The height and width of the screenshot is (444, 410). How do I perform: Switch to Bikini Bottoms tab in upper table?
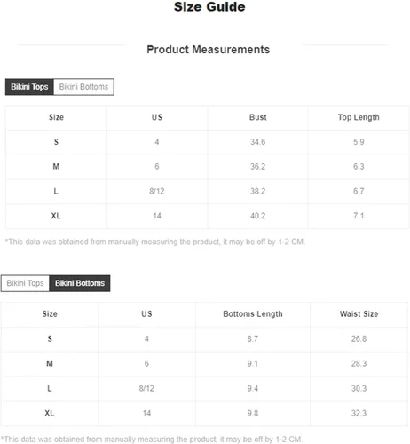point(83,87)
